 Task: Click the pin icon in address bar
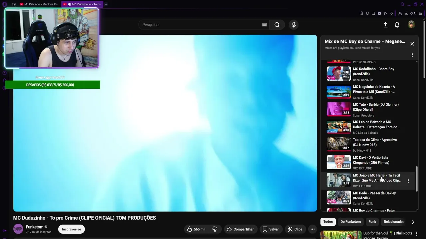pyautogui.click(x=367, y=13)
